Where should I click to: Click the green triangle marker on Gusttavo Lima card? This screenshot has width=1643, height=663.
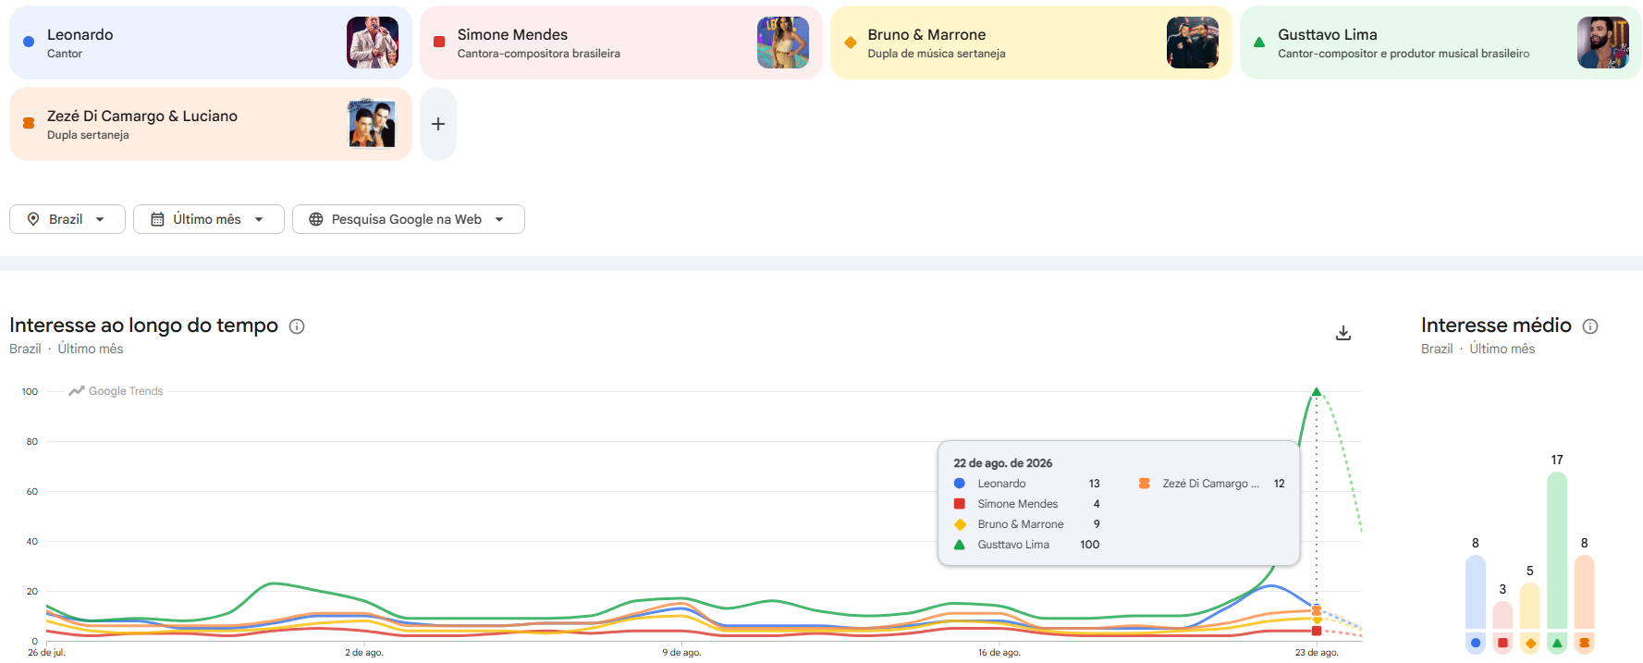[1259, 42]
